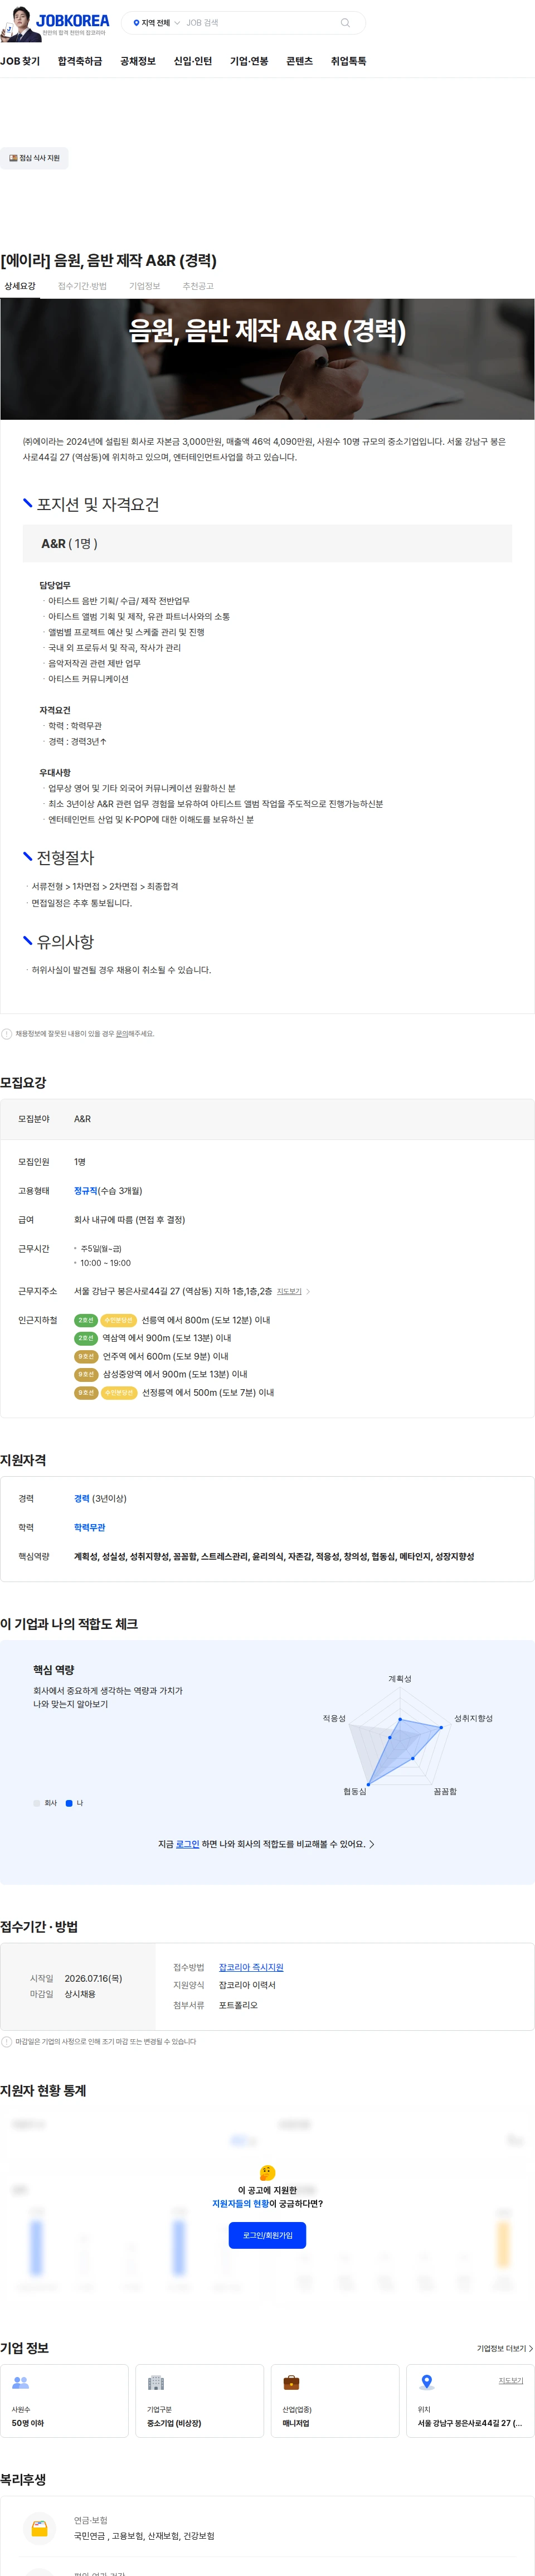Open the JOB 찾기 menu
This screenshot has height=2576, width=535.
pos(20,61)
